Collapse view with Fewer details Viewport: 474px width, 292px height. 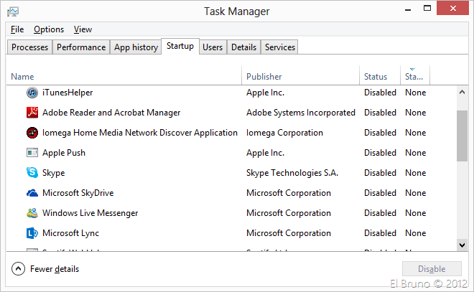(x=46, y=269)
